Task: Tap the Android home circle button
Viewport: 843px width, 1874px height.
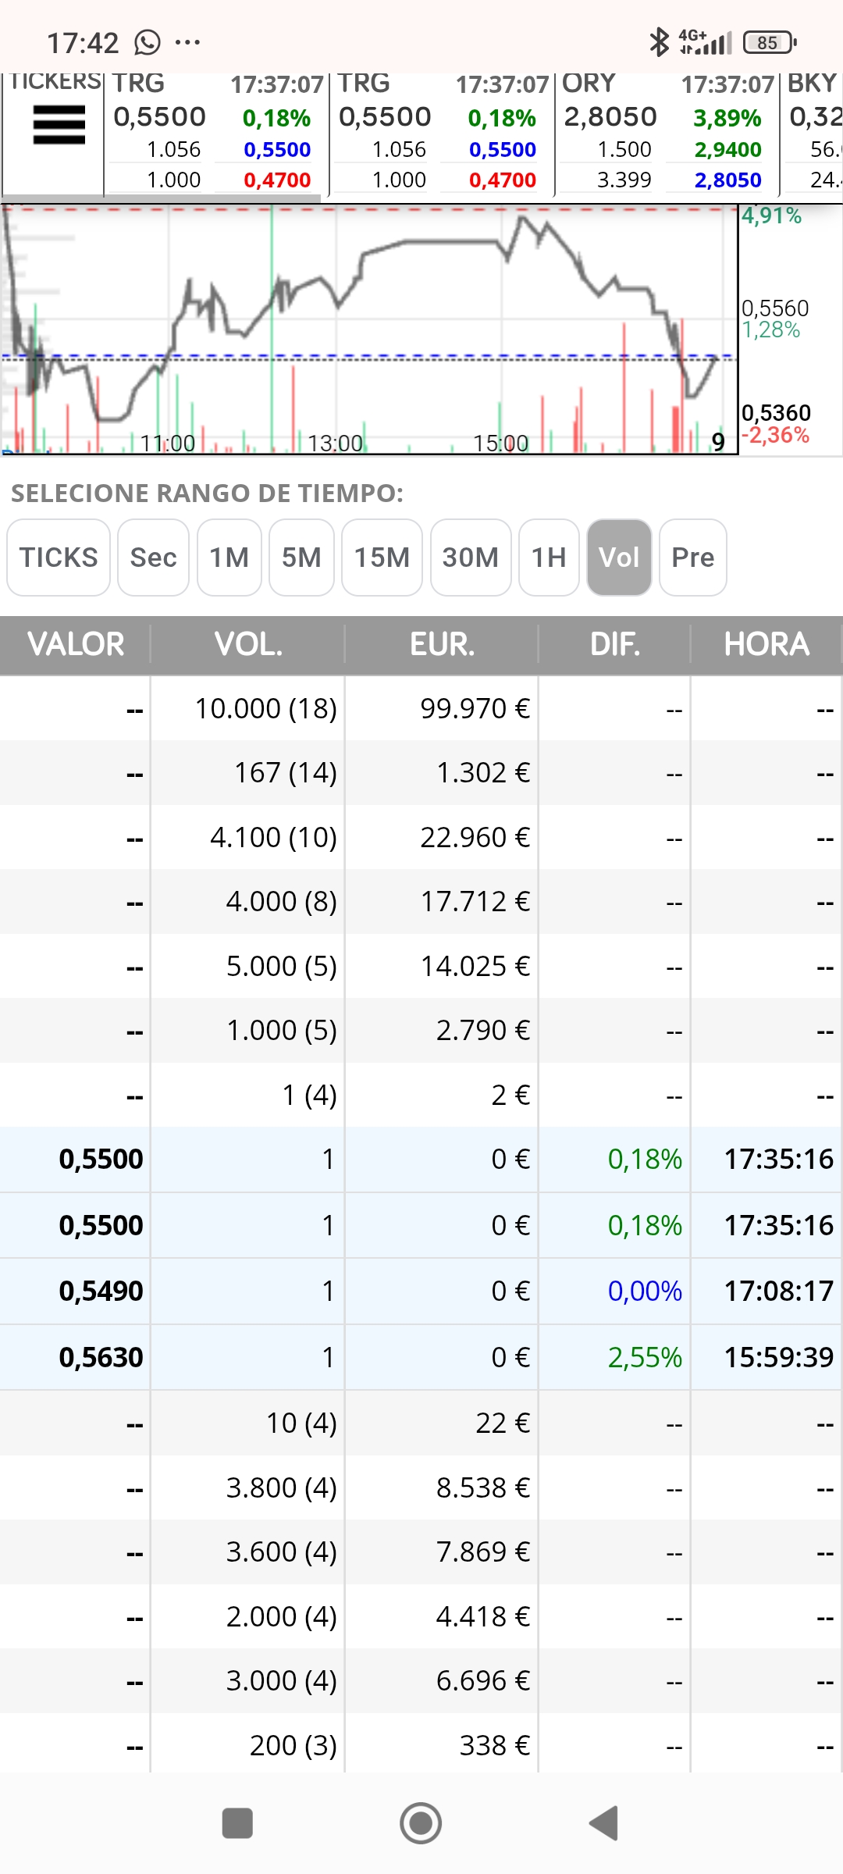Action: (x=421, y=1823)
